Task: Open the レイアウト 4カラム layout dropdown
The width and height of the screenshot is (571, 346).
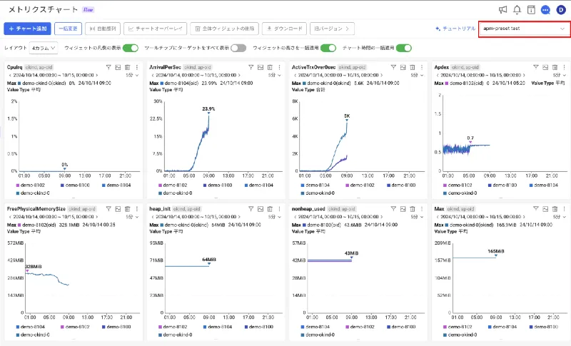Action: click(x=44, y=48)
